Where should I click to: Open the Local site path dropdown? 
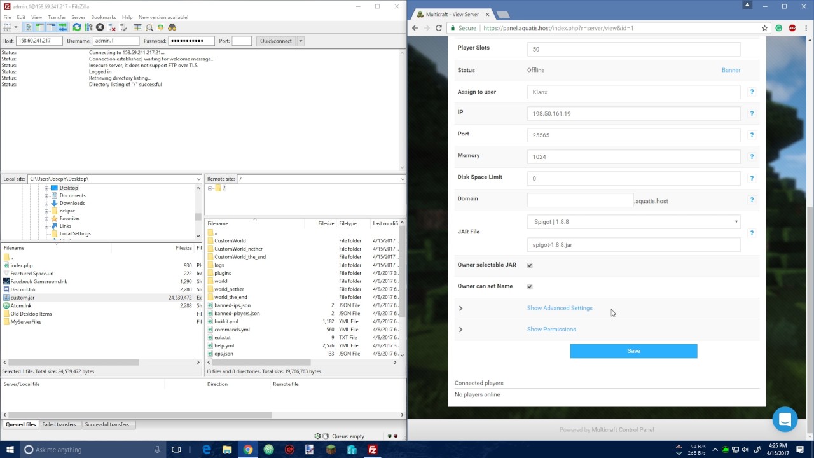tap(198, 179)
